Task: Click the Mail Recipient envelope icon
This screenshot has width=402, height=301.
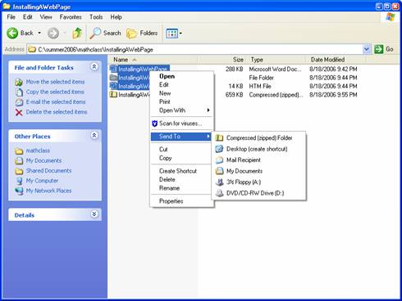Action: point(219,160)
